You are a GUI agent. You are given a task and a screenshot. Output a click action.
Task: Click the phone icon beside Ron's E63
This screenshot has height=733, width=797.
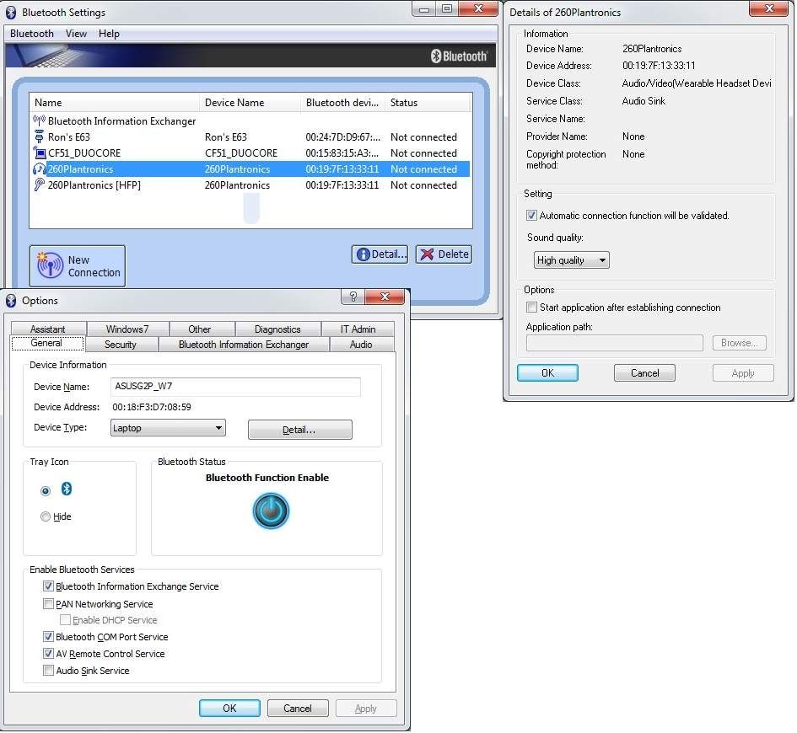point(39,136)
